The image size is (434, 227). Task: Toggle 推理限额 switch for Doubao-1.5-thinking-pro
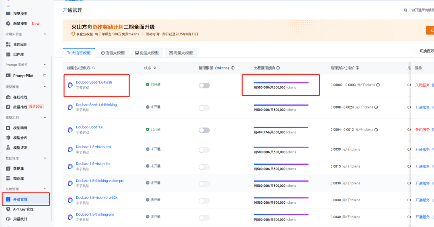tap(204, 218)
